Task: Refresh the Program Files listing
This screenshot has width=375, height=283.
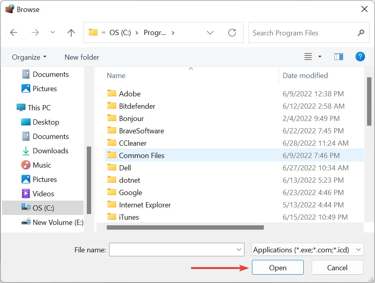Action: [x=232, y=33]
